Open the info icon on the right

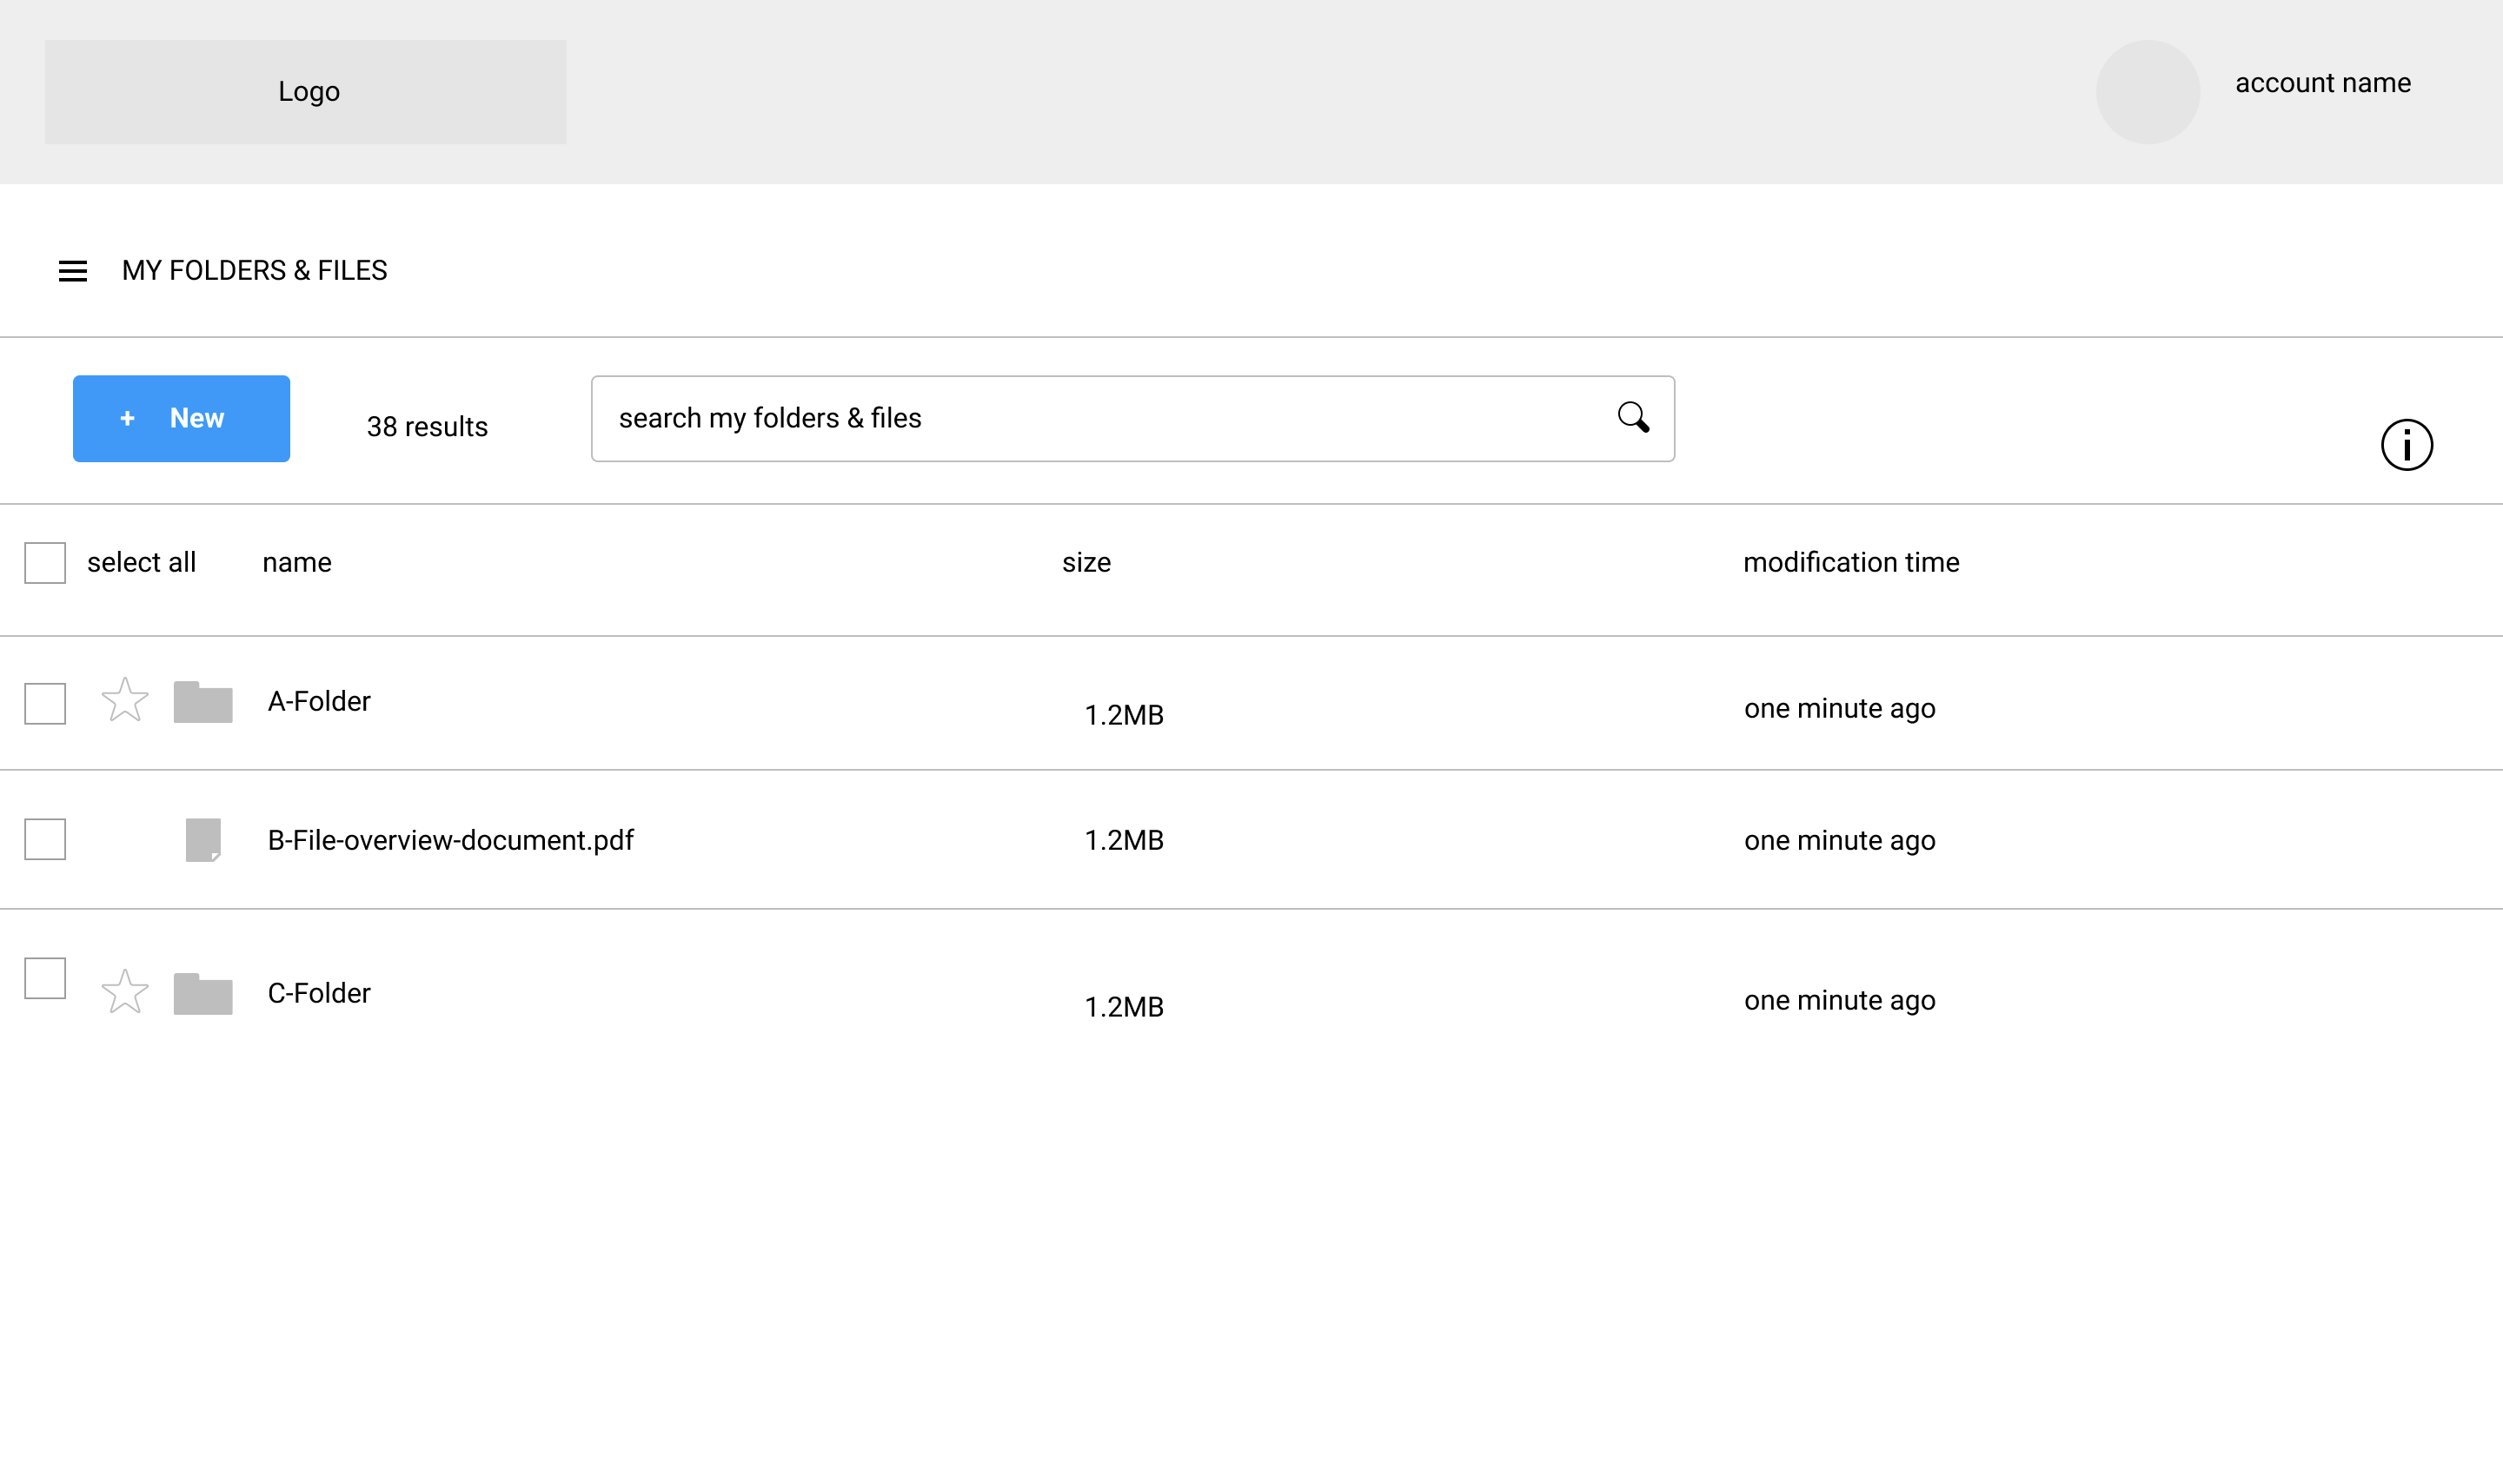tap(2408, 444)
